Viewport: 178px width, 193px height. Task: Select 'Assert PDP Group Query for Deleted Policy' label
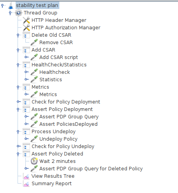91,169
